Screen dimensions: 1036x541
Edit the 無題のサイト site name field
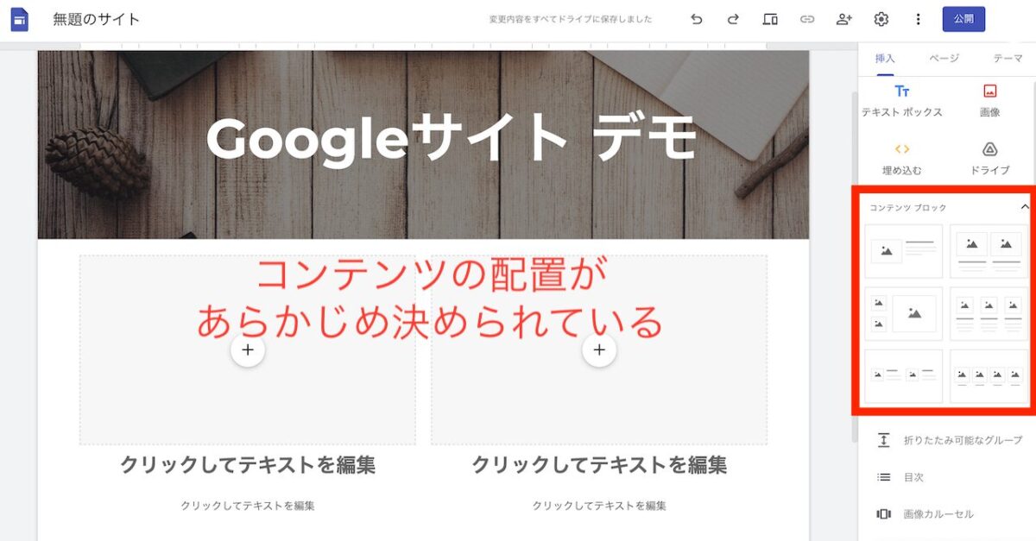pos(96,19)
